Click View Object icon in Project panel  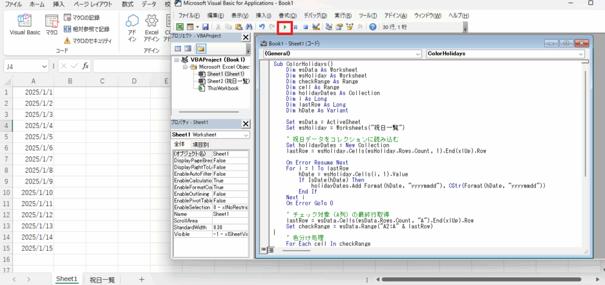(187, 48)
